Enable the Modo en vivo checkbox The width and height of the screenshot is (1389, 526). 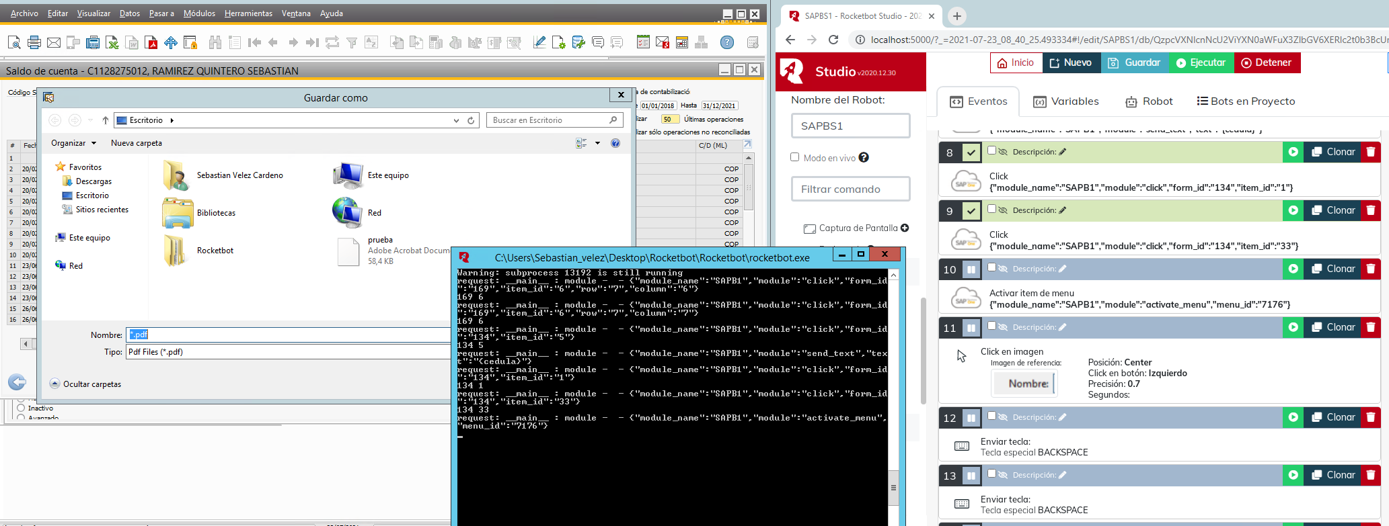point(795,157)
